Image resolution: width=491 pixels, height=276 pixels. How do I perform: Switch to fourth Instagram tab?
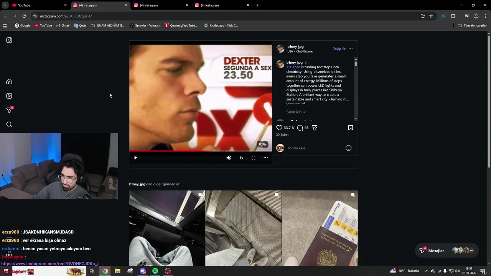click(222, 5)
